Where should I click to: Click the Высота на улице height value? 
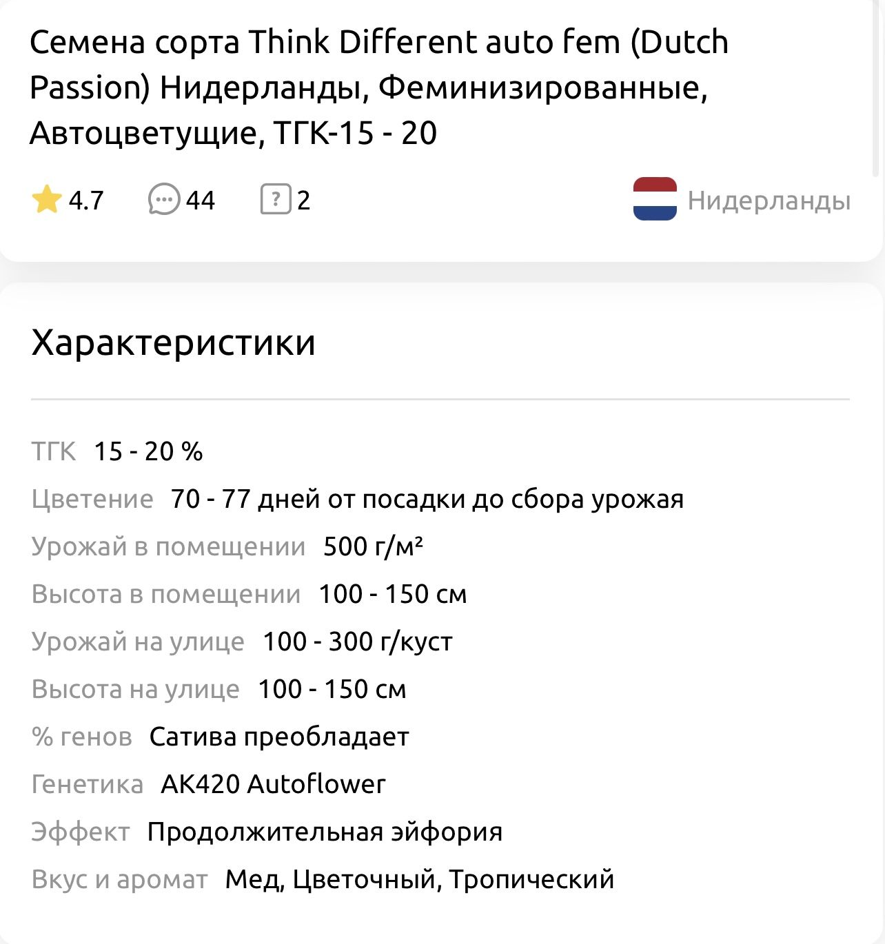point(332,689)
